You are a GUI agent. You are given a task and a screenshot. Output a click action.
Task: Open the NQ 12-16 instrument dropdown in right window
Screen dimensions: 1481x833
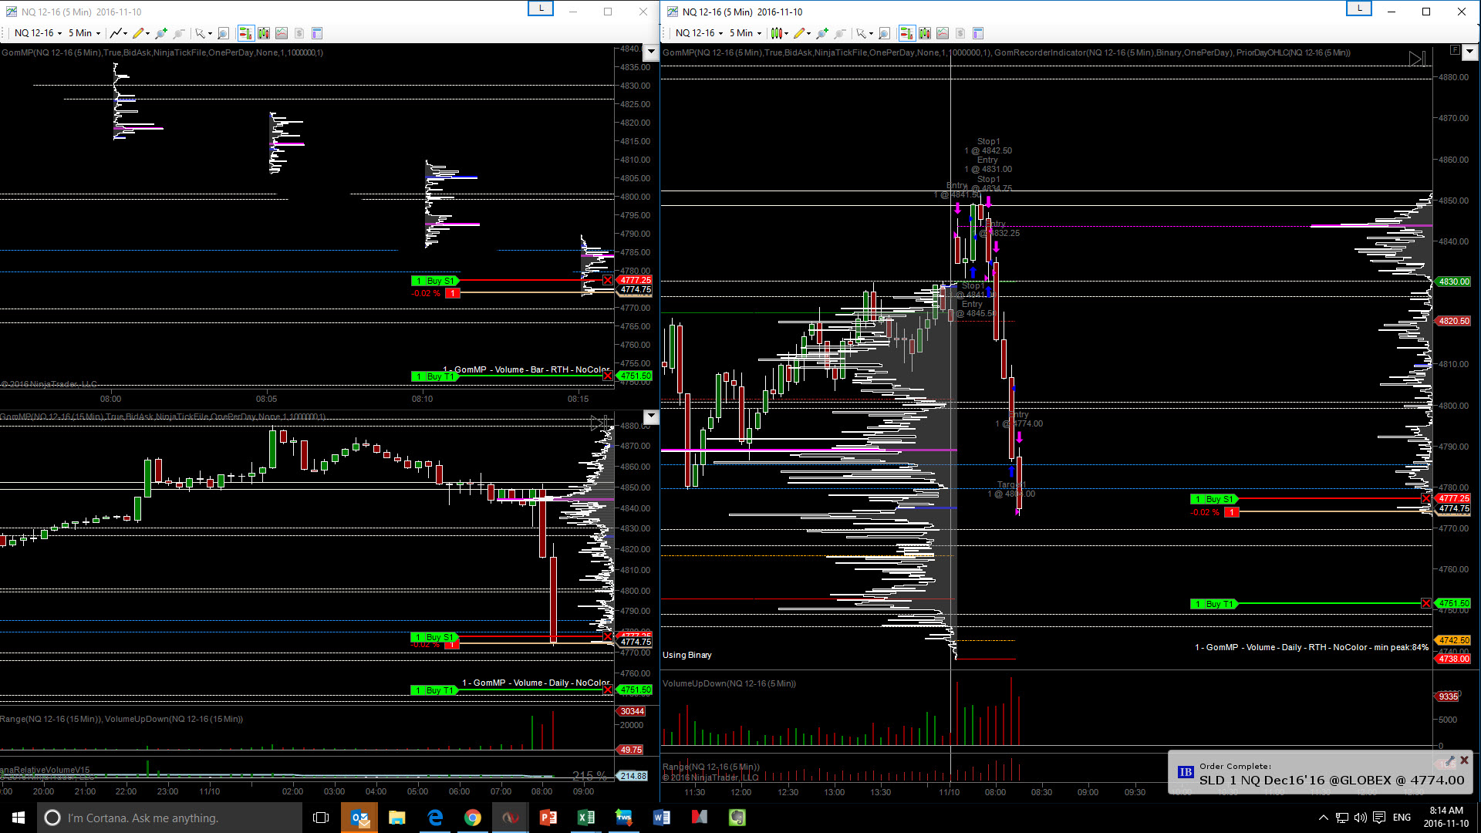coord(699,33)
